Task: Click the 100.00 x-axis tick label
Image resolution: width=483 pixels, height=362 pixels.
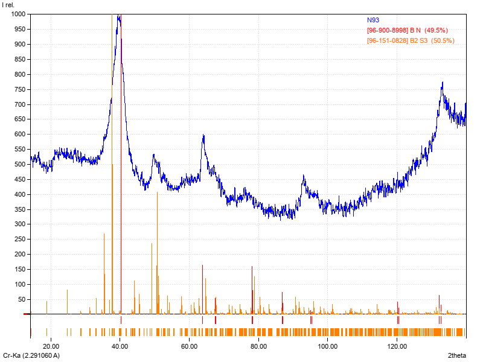Action: coord(328,346)
